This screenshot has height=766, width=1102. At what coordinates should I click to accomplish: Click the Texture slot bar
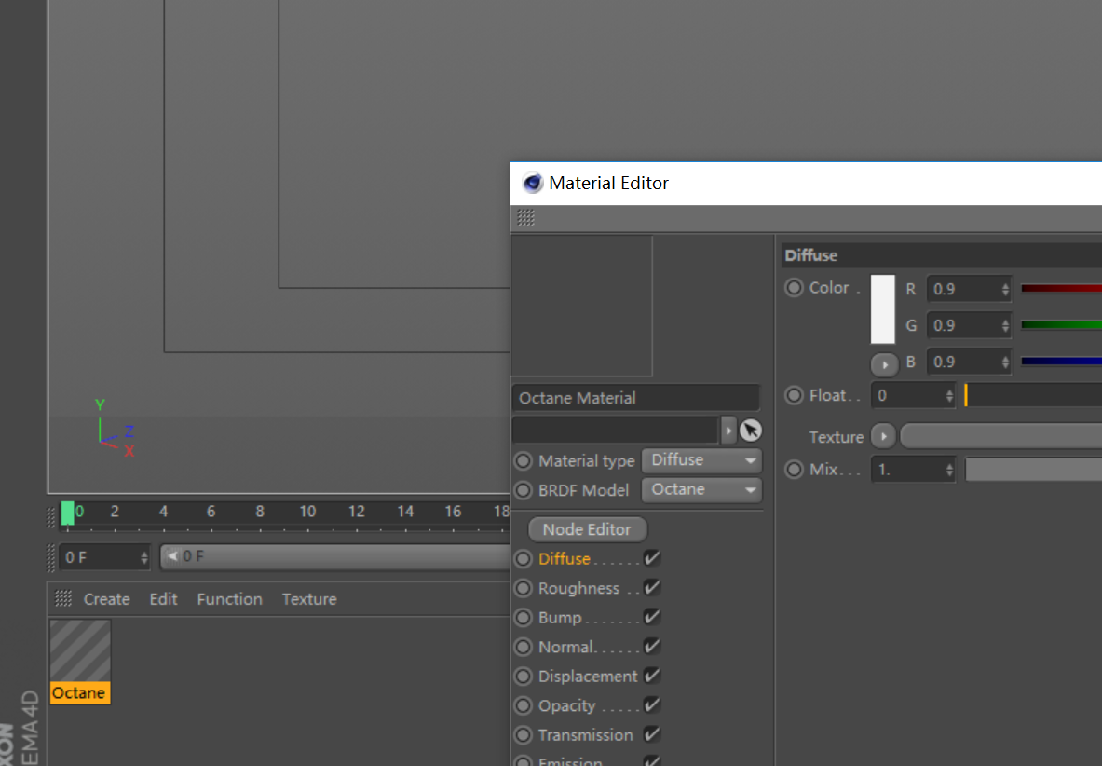click(x=1000, y=436)
